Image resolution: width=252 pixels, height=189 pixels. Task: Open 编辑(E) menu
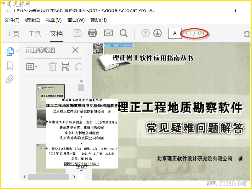[33, 20]
